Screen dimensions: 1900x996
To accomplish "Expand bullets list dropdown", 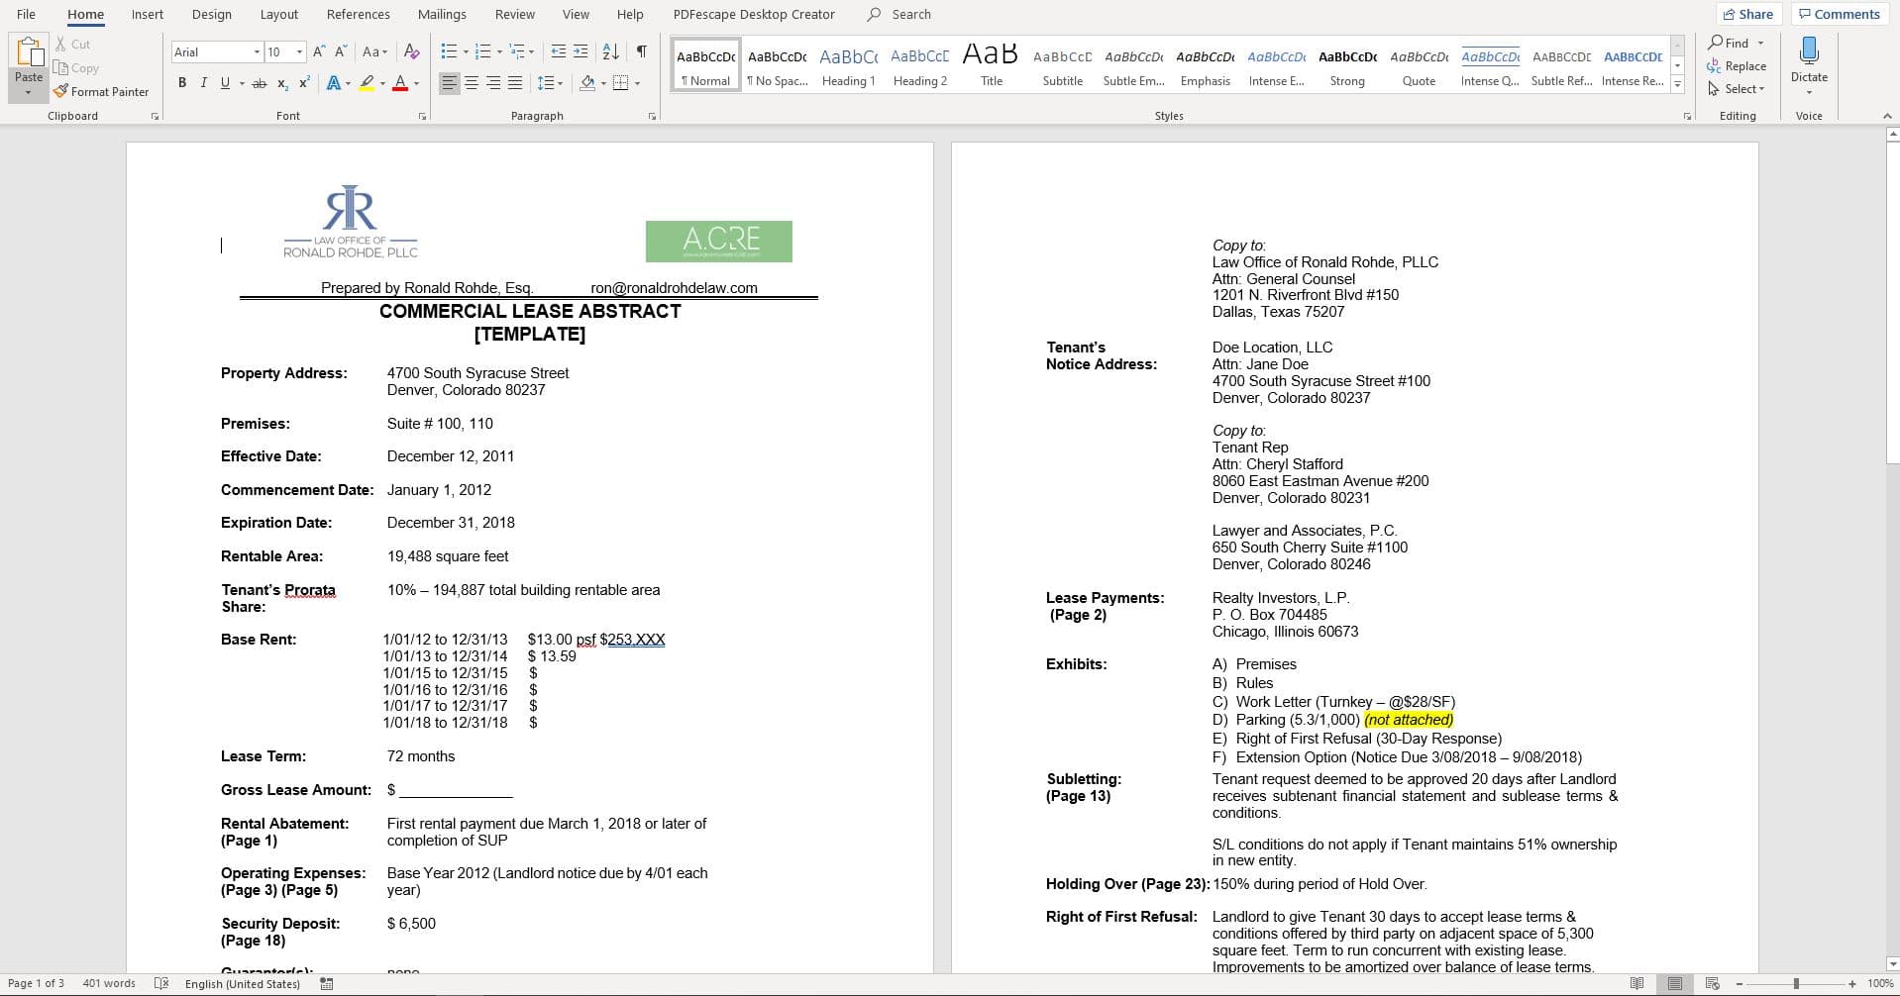I will (466, 52).
